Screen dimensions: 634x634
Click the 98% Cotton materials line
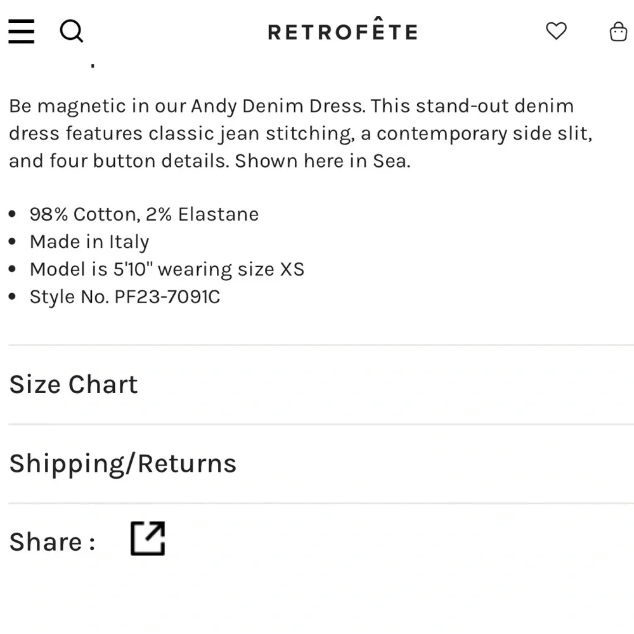[x=144, y=214]
